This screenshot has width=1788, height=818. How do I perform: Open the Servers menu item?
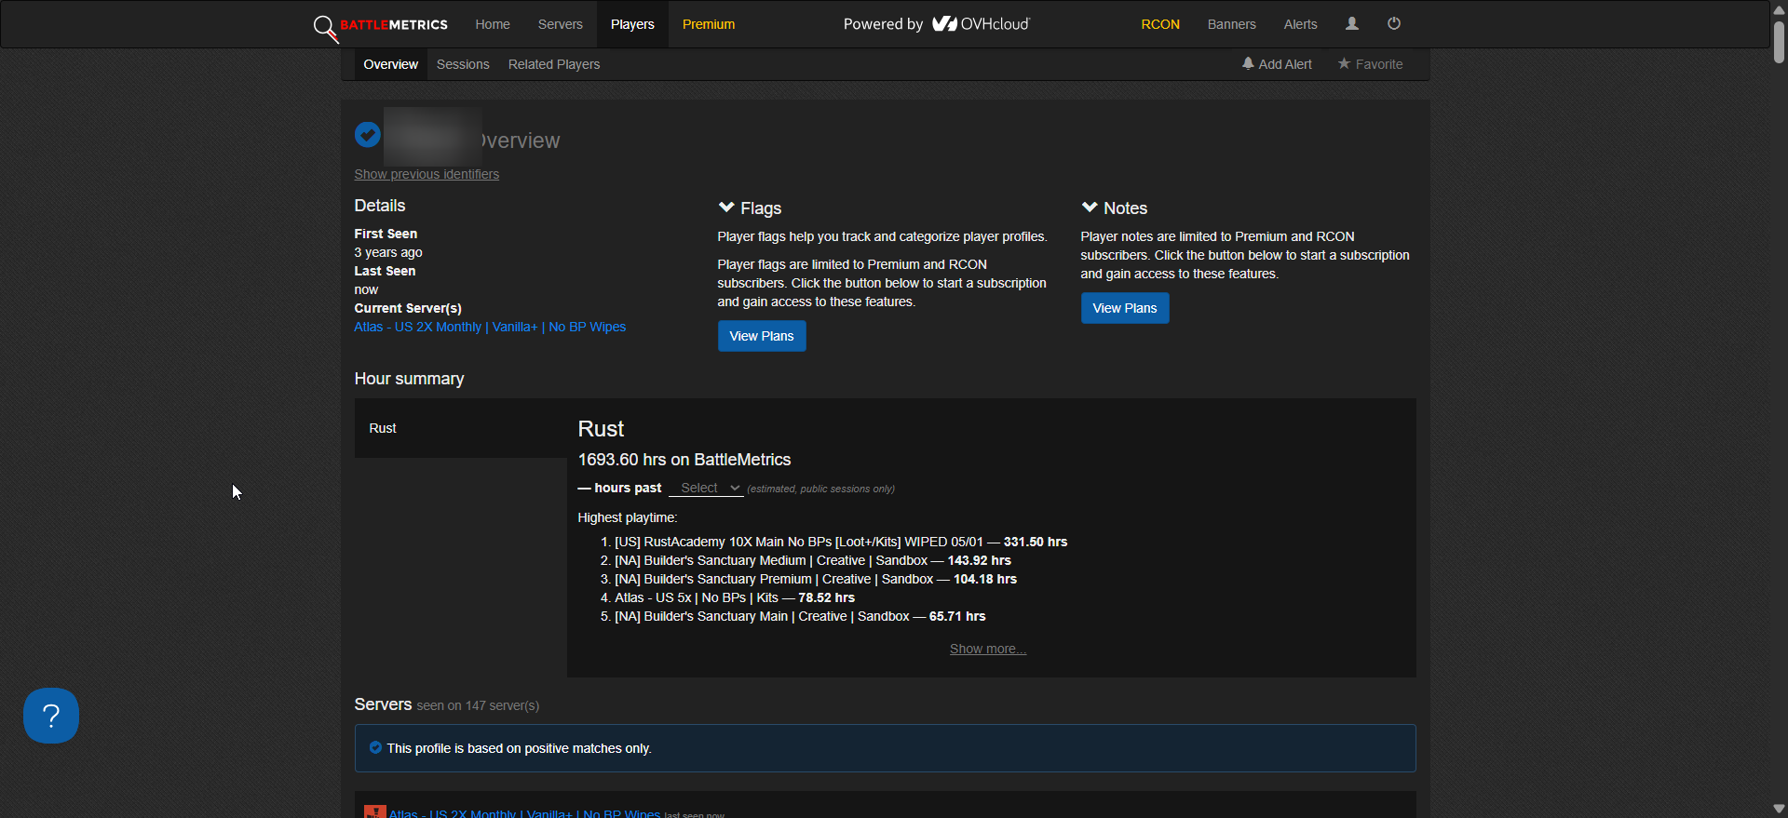(x=561, y=24)
